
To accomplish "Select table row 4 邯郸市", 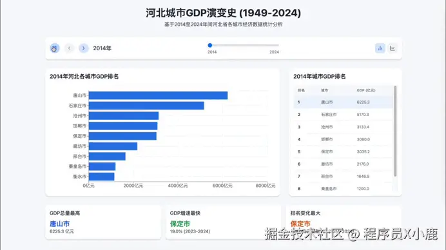I will [x=343, y=139].
